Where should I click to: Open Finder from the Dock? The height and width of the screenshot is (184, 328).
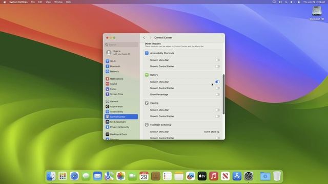point(51,176)
